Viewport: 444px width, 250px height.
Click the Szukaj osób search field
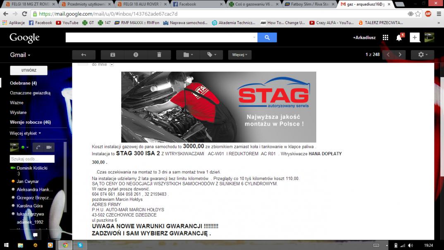click(32, 159)
